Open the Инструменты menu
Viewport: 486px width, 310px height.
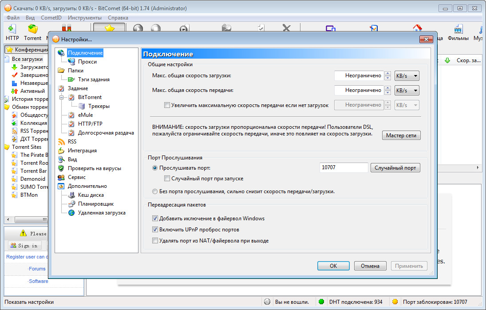coord(85,18)
